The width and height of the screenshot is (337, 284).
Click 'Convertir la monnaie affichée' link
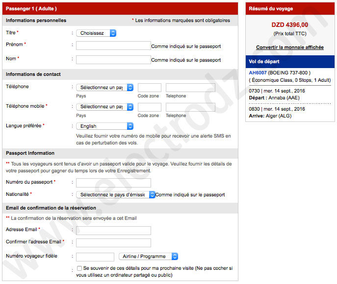pos(290,47)
